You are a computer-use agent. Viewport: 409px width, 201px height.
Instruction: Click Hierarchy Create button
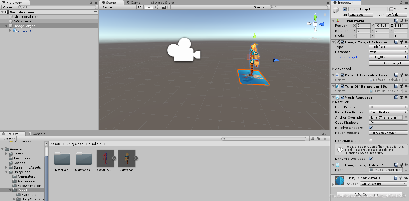pos(9,7)
